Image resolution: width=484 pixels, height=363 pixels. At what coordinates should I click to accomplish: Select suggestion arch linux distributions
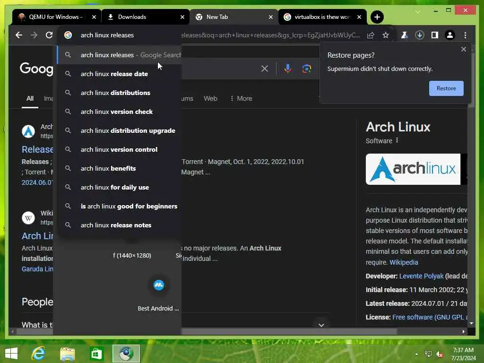pos(120,93)
